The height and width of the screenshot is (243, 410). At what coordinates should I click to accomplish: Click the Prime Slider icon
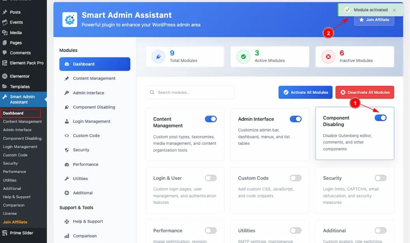5,233
